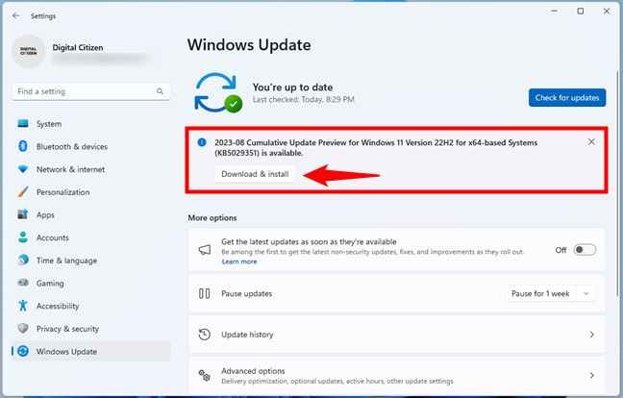Select the System monitor icon
Viewport: 623px width, 398px height.
pyautogui.click(x=23, y=123)
